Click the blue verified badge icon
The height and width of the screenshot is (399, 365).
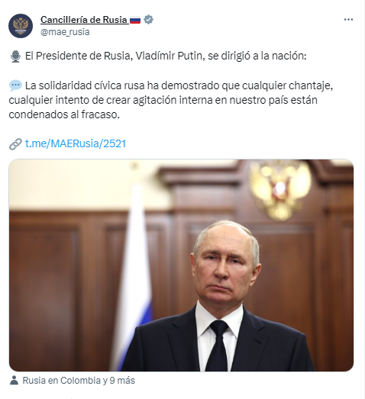(x=148, y=20)
